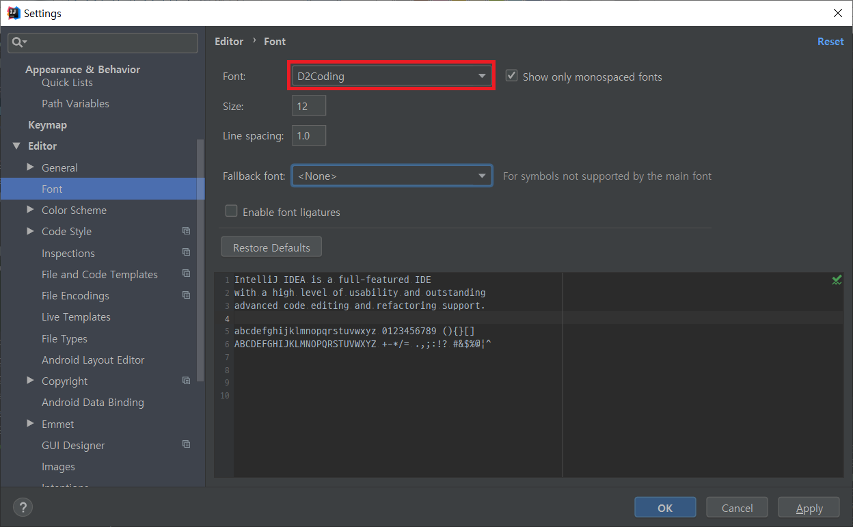The height and width of the screenshot is (527, 853).
Task: Open File and Code Templates settings
Action: pyautogui.click(x=100, y=274)
